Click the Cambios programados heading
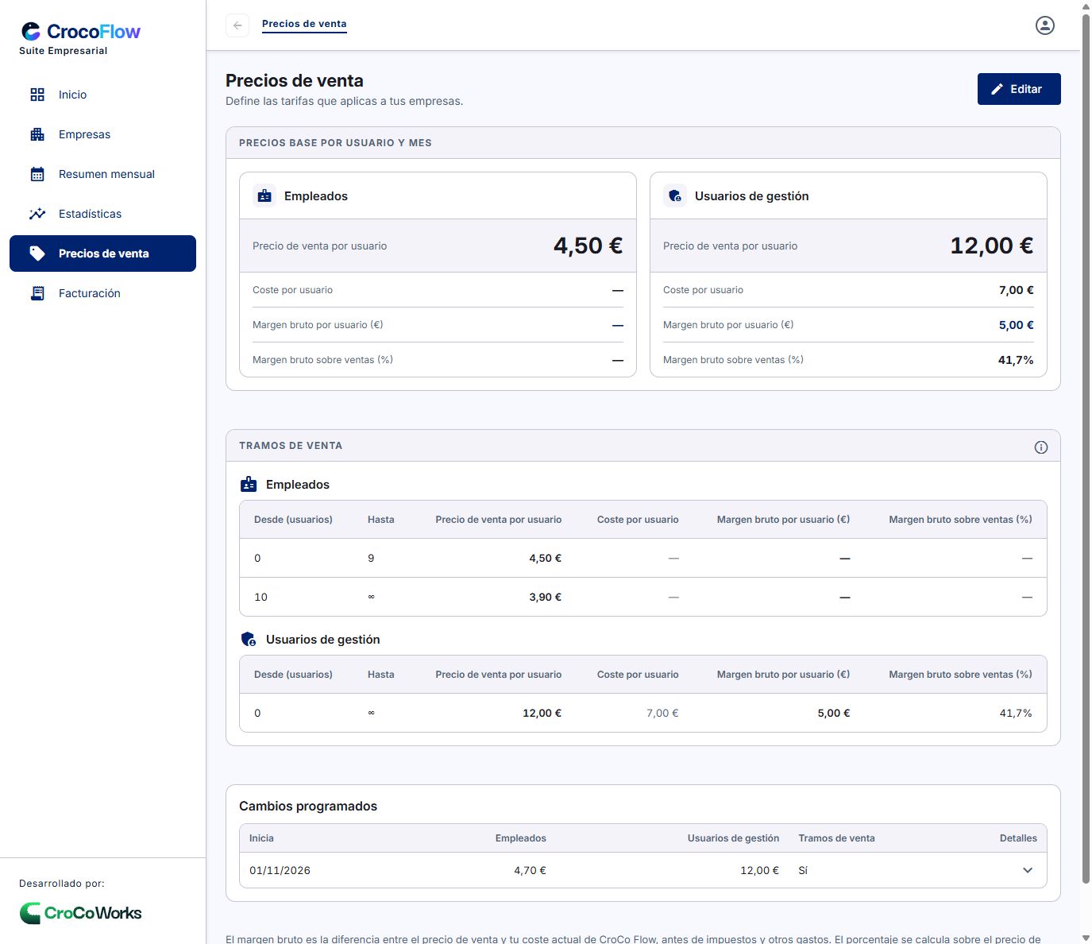The width and height of the screenshot is (1092, 944). coord(308,806)
